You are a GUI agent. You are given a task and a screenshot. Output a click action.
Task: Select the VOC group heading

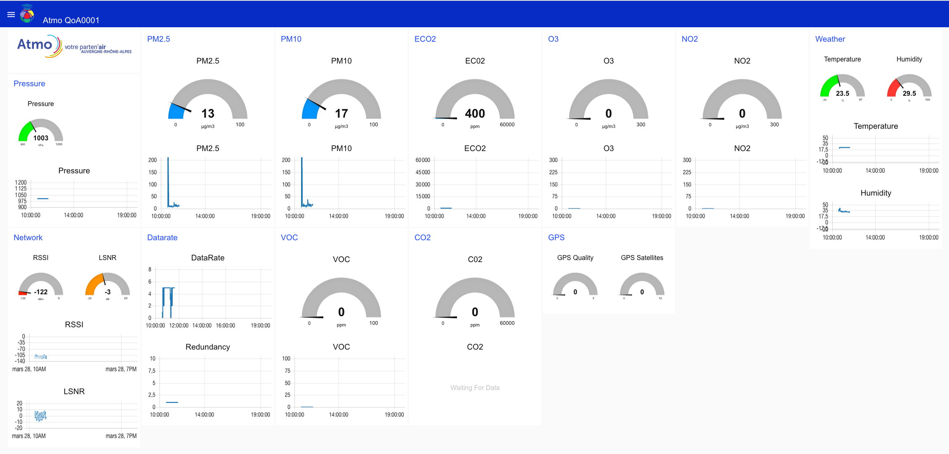click(x=290, y=237)
